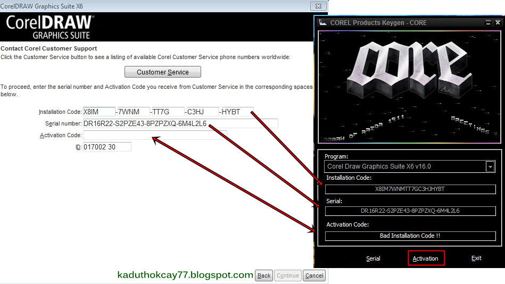
Task: Generate a serial with the Serial button
Action: (x=373, y=258)
